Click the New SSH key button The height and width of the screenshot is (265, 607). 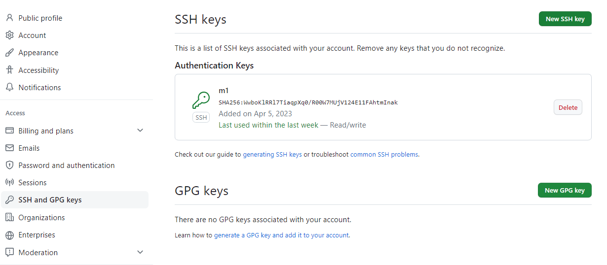click(x=565, y=19)
